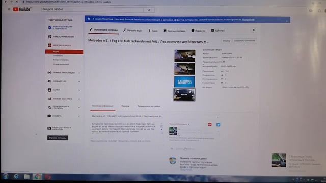Switch to the Улучшить видео tab

pyautogui.click(x=132, y=30)
